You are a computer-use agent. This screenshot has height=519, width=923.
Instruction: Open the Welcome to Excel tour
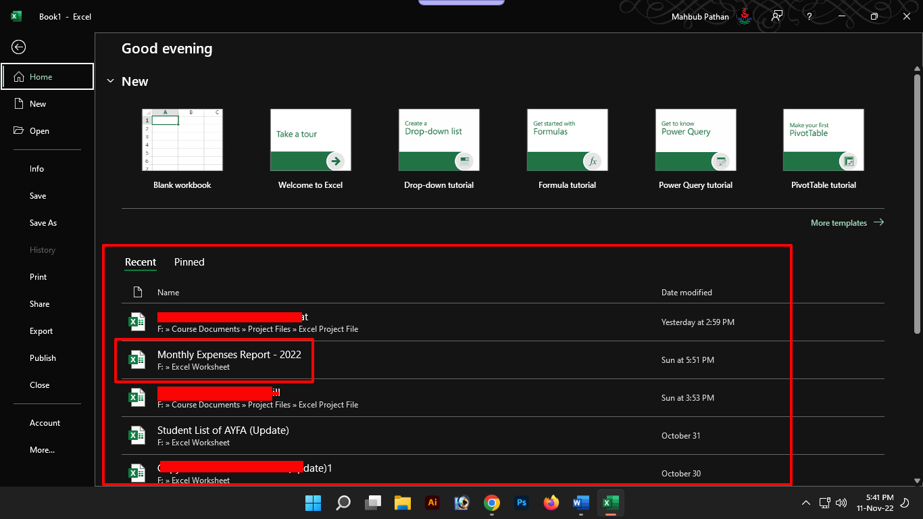pos(310,140)
